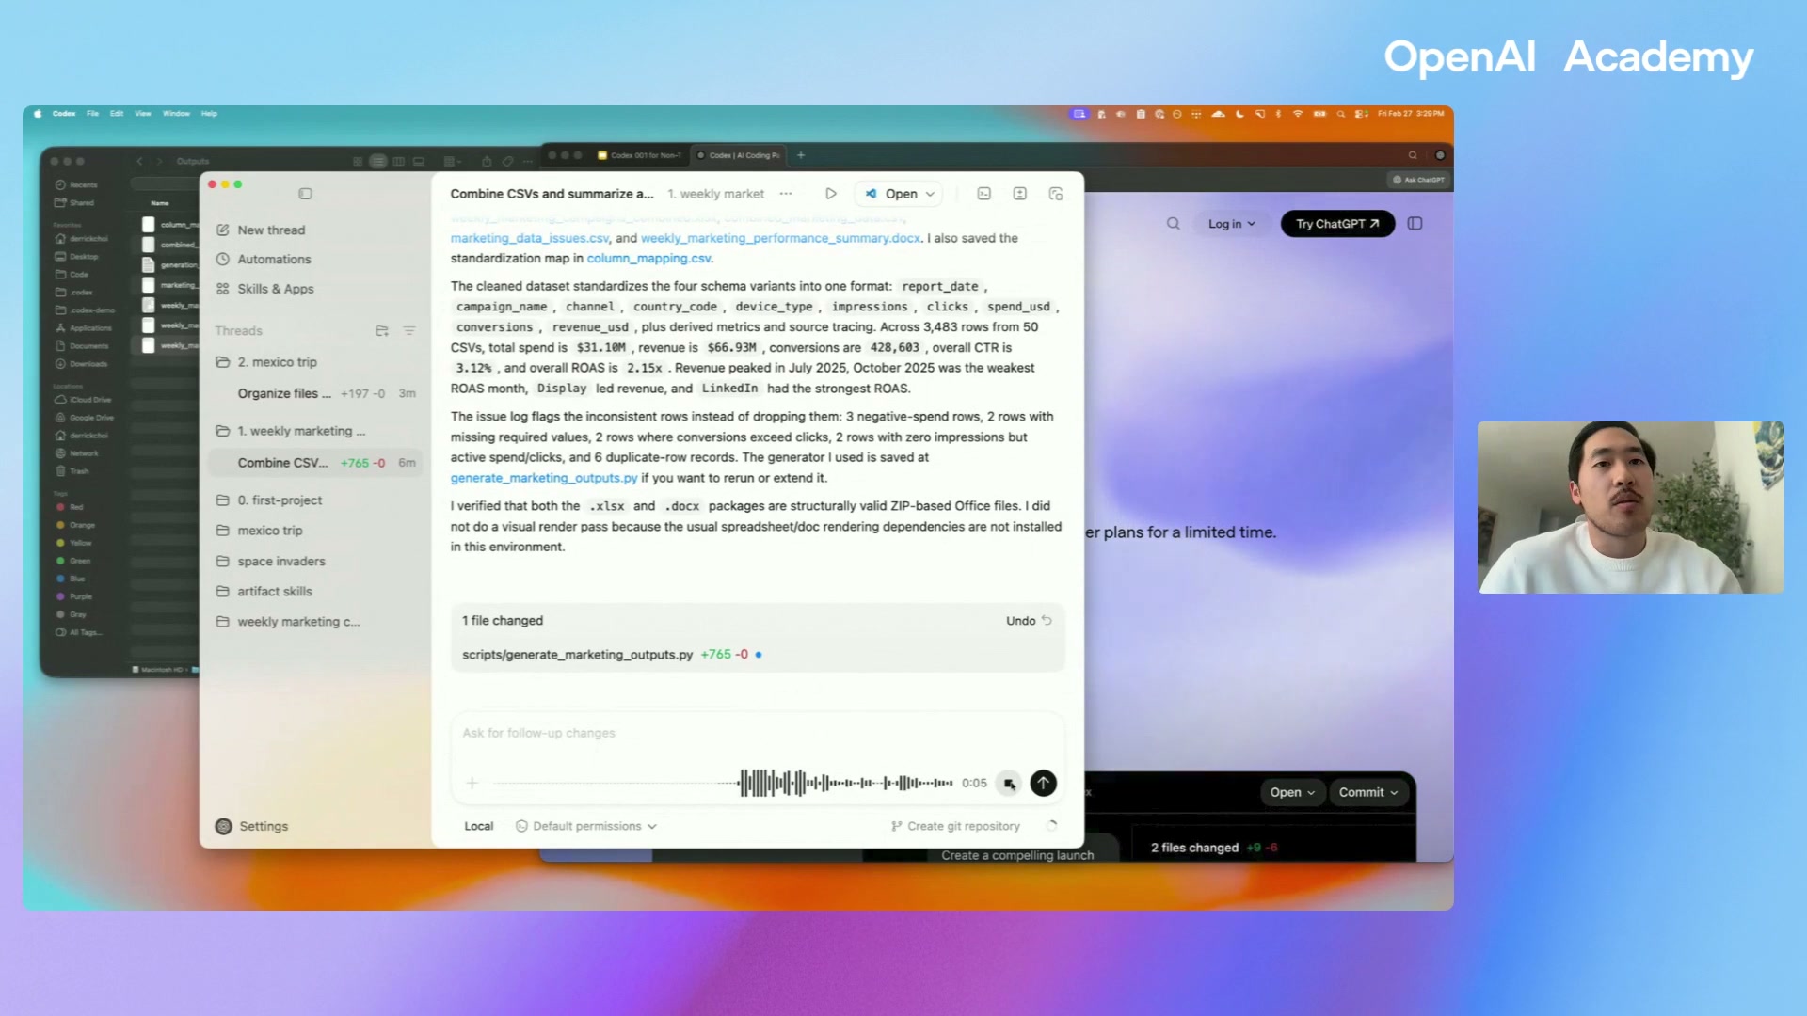Click the copy/pop-out icon in the thread header
The image size is (1807, 1016).
[1056, 194]
